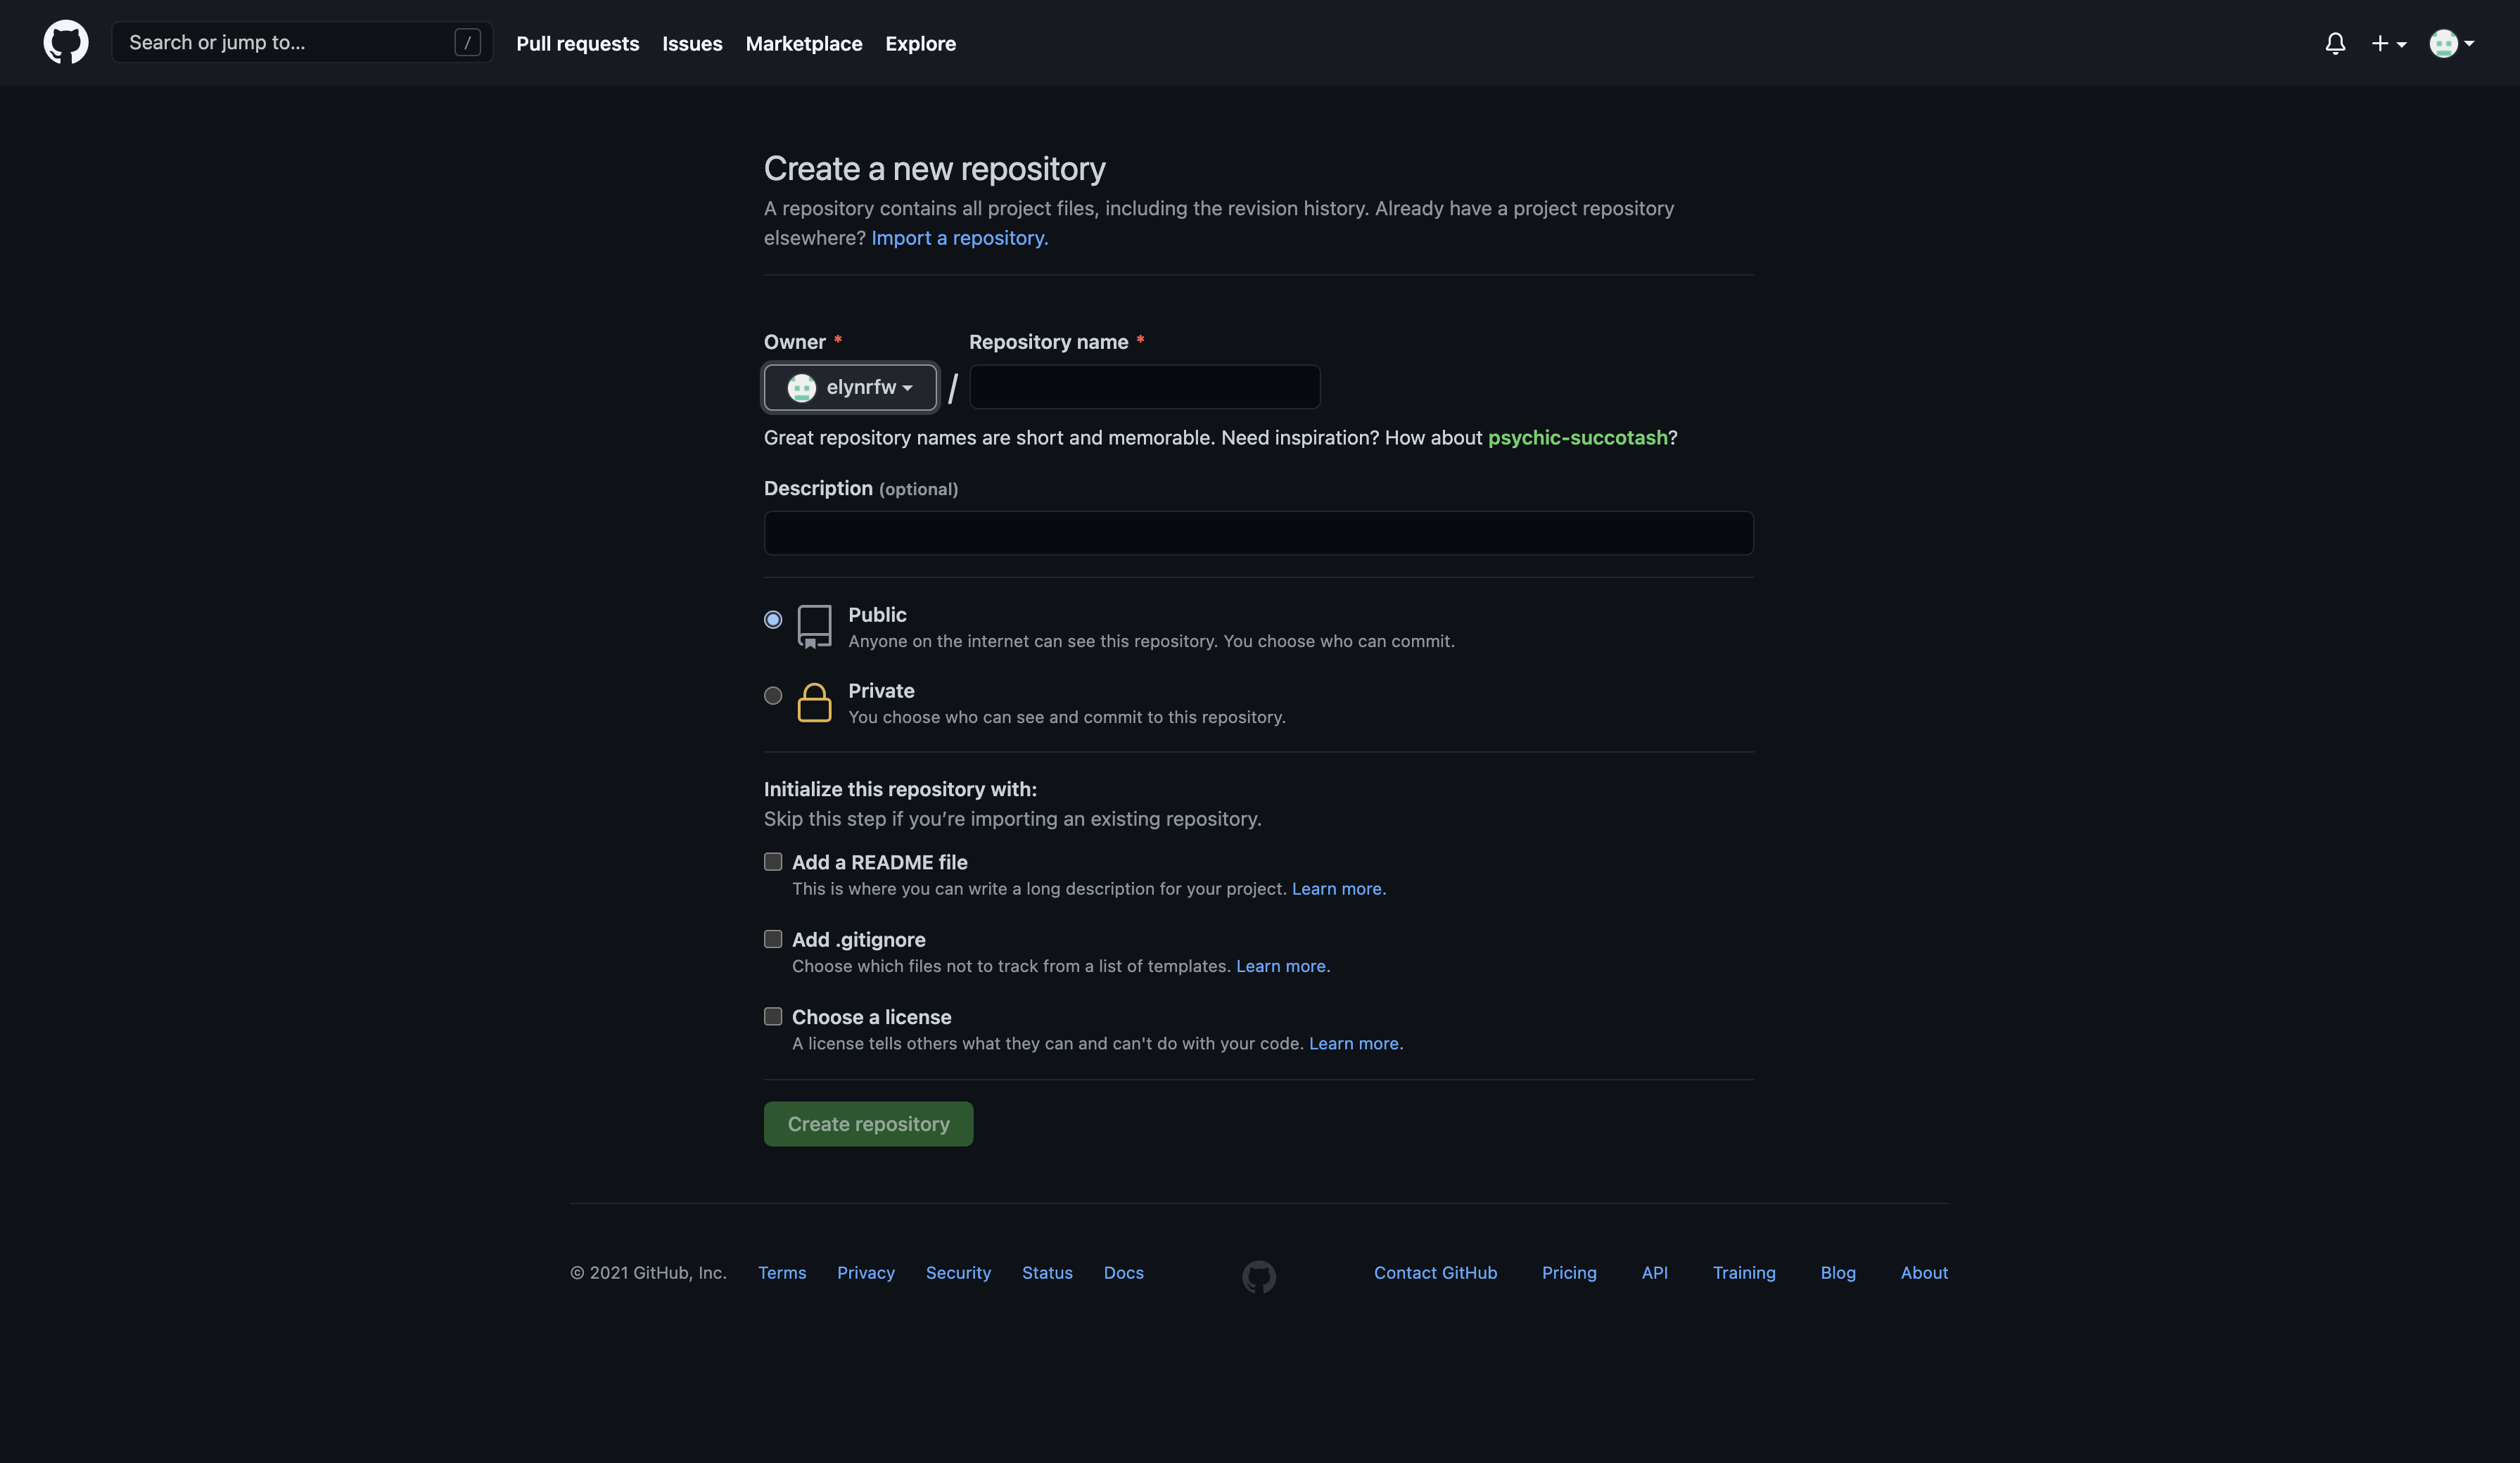The image size is (2520, 1463).
Task: Open the Privacy footer link
Action: click(x=866, y=1273)
